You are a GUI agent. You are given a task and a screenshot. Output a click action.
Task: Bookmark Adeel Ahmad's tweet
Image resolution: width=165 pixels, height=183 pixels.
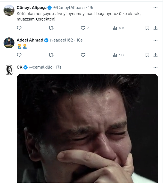[147, 55]
